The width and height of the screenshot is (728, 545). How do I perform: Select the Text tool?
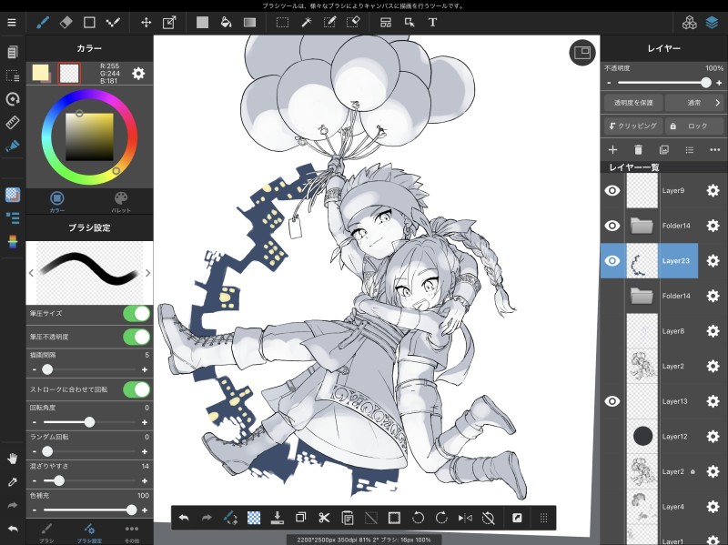click(x=432, y=22)
